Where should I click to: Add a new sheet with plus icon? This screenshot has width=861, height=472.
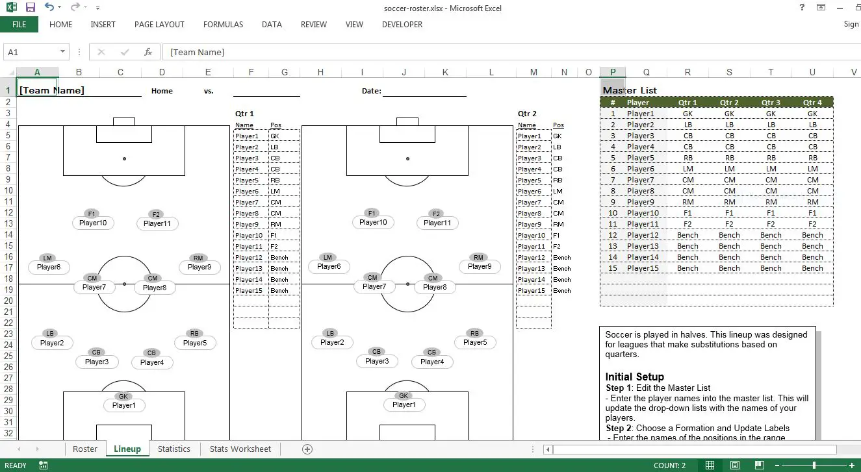(307, 449)
